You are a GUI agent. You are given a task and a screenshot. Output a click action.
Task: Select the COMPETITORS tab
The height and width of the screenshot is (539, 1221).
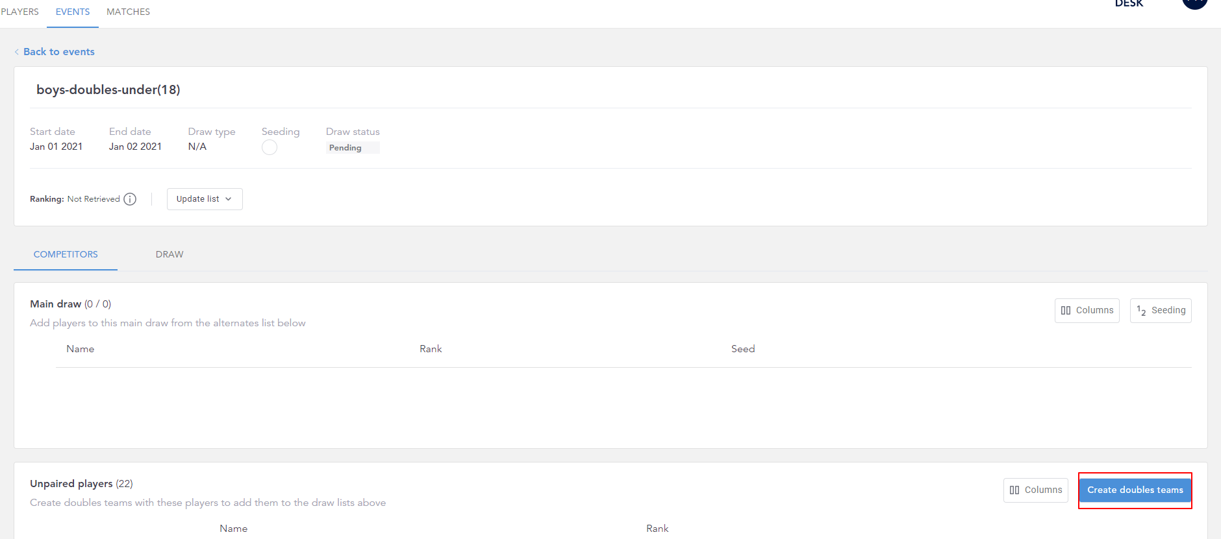66,254
